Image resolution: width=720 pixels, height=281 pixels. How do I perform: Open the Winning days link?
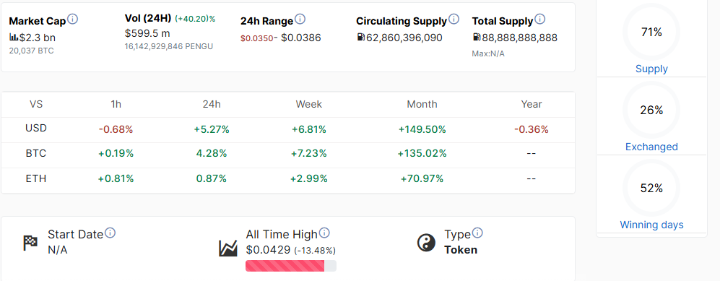point(651,225)
